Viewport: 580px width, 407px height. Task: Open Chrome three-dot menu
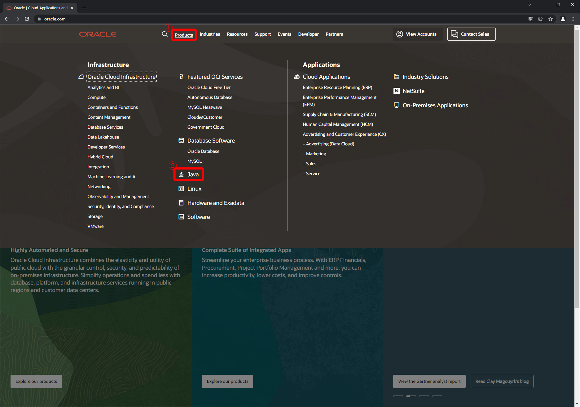point(573,19)
